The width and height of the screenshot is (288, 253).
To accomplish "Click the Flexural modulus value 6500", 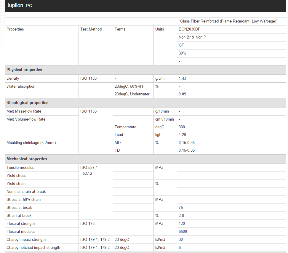I will (183, 232).
